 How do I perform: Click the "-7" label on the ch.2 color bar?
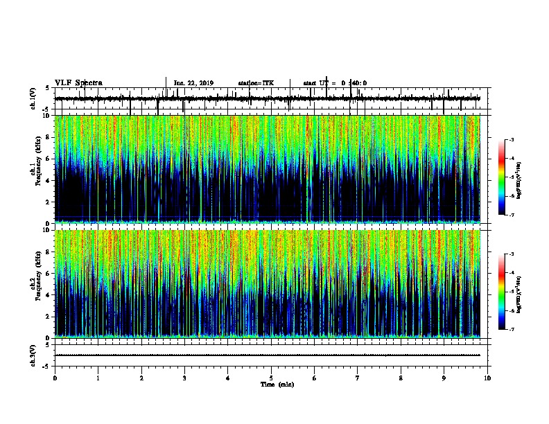(x=512, y=330)
